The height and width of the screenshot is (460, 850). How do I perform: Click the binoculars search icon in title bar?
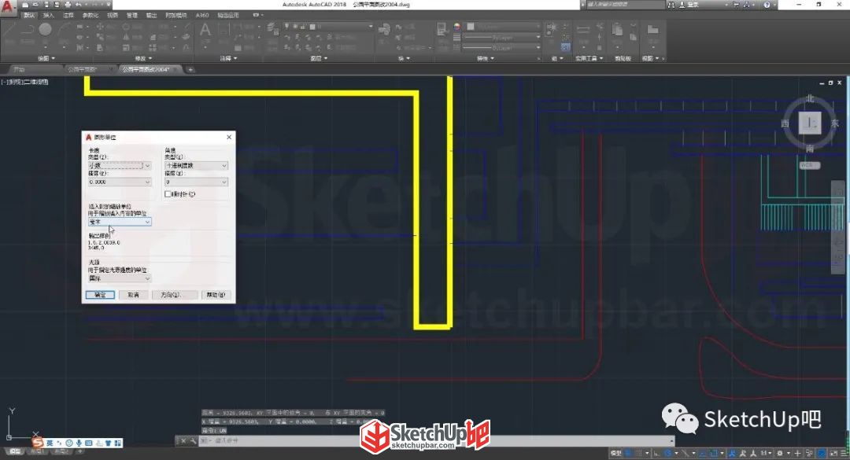click(671, 5)
